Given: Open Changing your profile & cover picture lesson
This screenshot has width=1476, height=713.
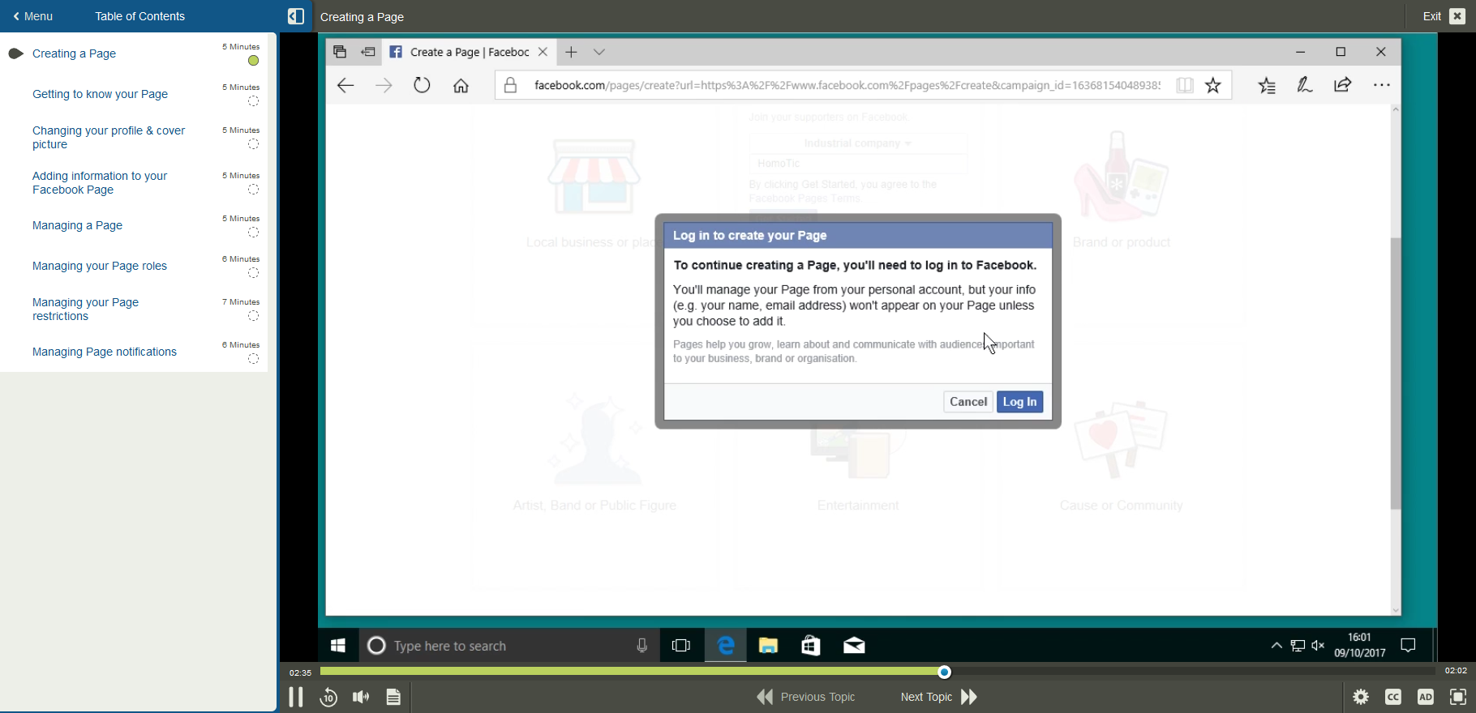Looking at the screenshot, I should coord(109,137).
